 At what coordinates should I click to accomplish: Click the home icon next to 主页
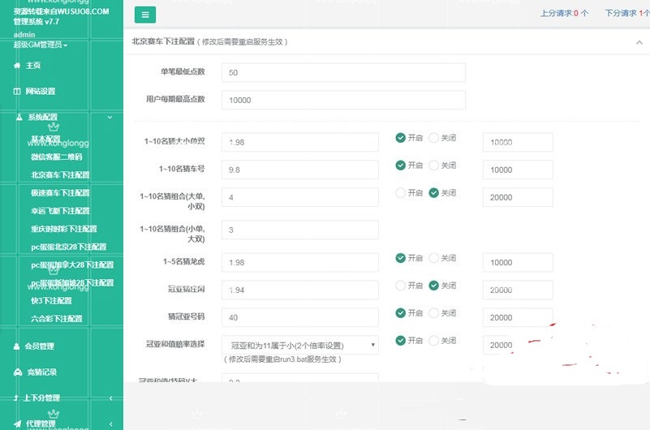[17, 66]
